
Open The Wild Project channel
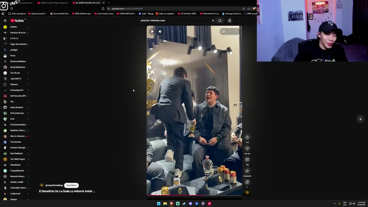pyautogui.click(x=18, y=159)
